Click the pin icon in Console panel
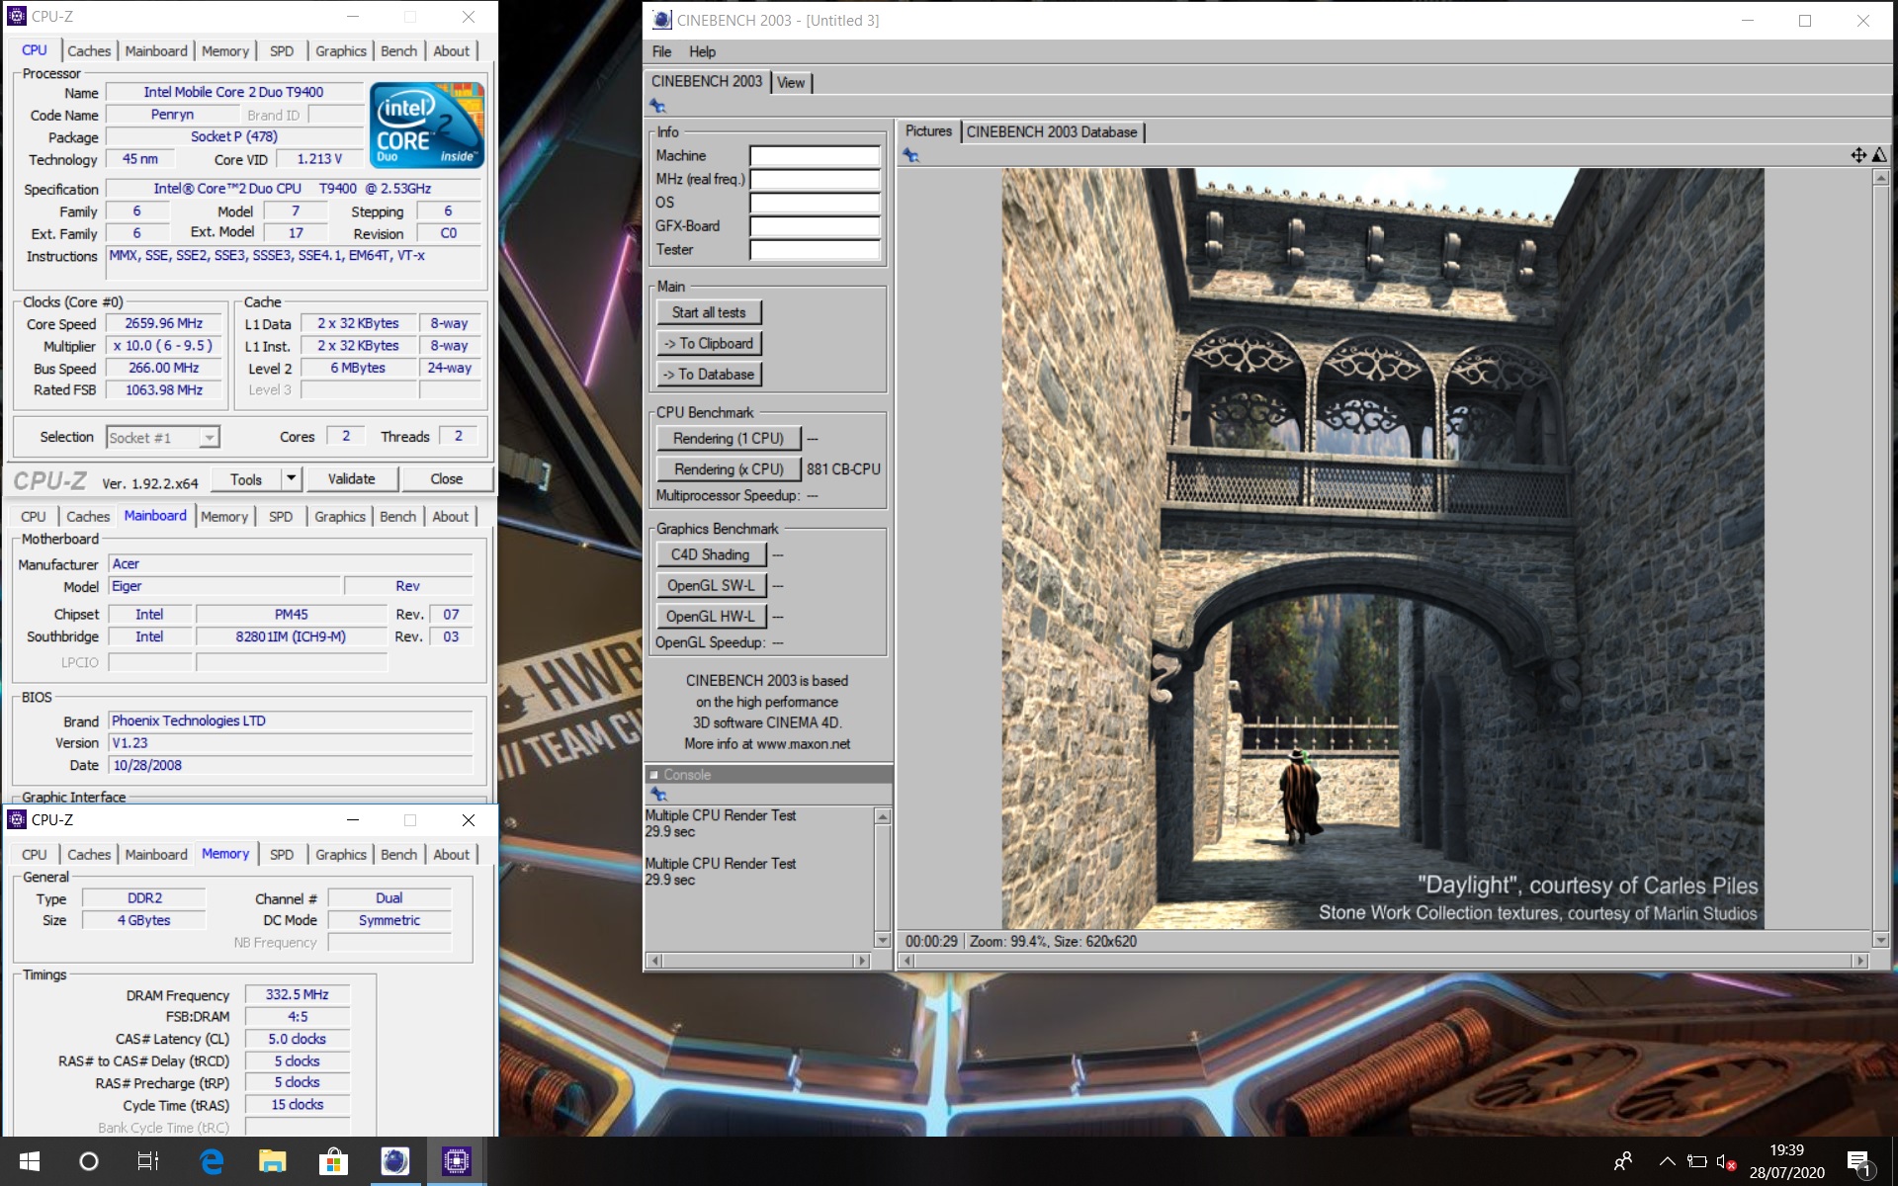The image size is (1898, 1186). (x=658, y=795)
